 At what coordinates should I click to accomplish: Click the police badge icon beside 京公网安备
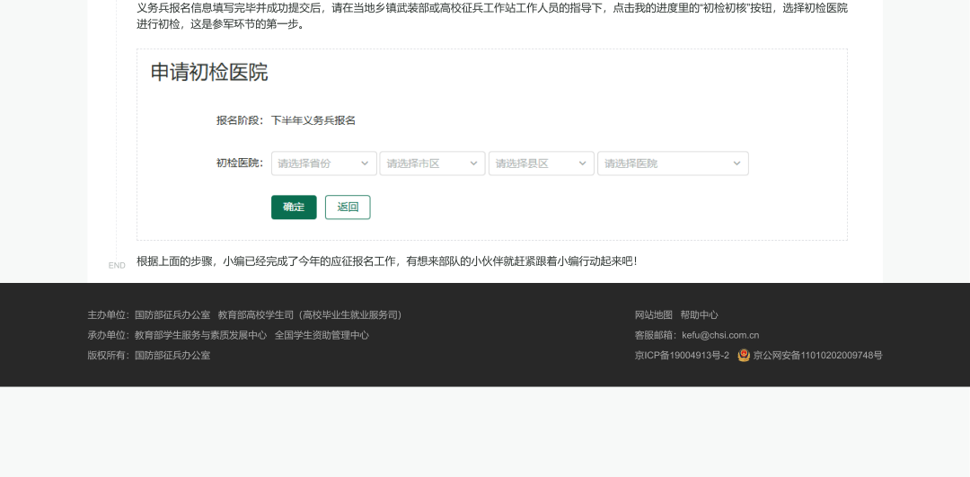coord(744,356)
